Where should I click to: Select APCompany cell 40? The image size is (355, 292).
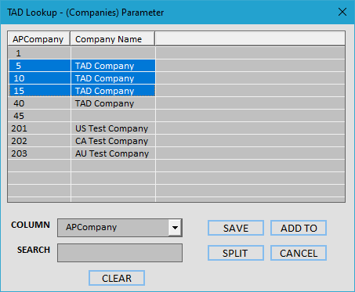(x=39, y=103)
